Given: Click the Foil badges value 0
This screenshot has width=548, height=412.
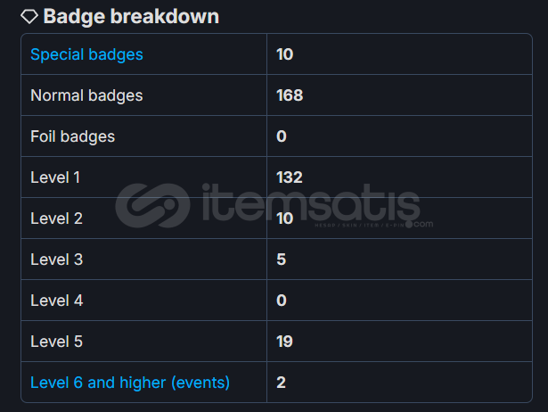Looking at the screenshot, I should pos(282,136).
